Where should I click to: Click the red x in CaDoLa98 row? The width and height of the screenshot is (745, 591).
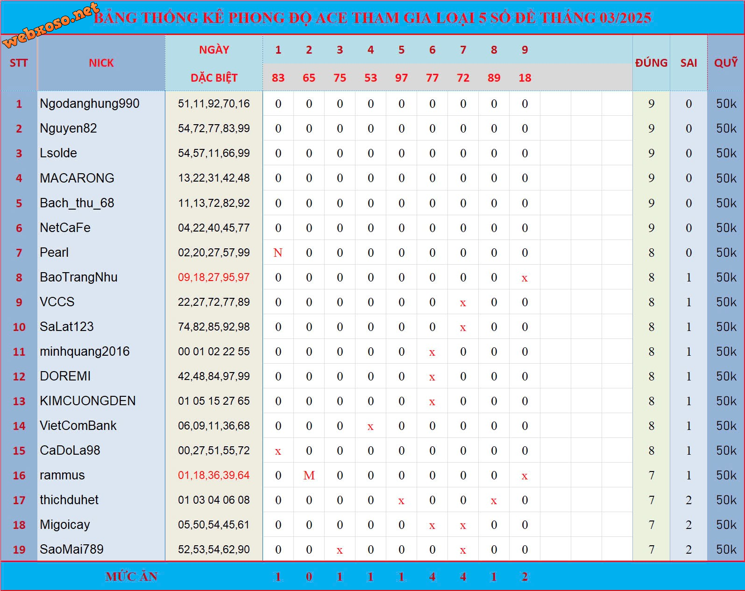click(278, 451)
